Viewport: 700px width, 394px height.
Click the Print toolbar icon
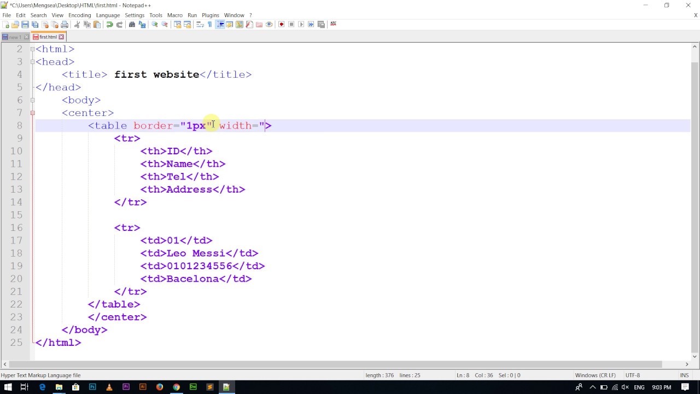65,25
